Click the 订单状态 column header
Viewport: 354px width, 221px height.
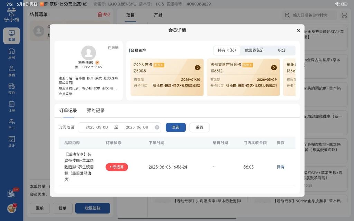click(113, 143)
